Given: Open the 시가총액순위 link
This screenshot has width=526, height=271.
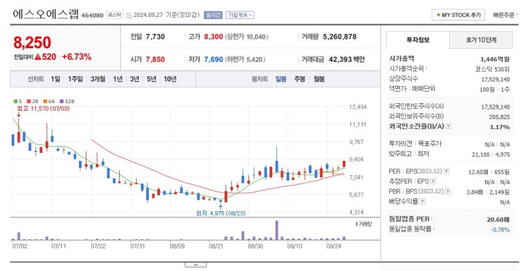Looking at the screenshot, I should tap(408, 69).
